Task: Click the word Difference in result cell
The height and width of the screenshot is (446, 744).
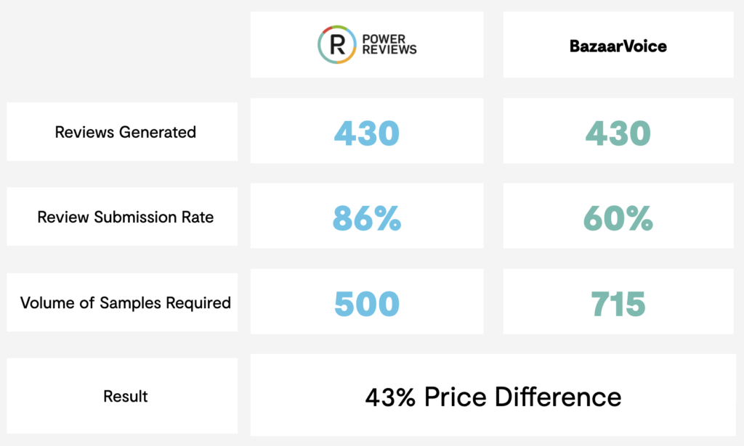Action: point(558,397)
